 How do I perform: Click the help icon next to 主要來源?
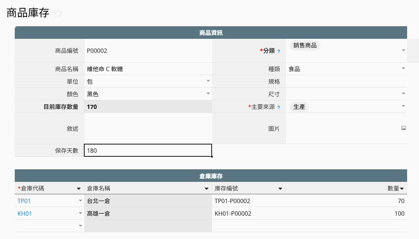click(279, 107)
